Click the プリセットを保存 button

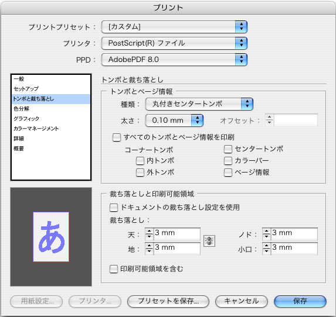(x=168, y=301)
